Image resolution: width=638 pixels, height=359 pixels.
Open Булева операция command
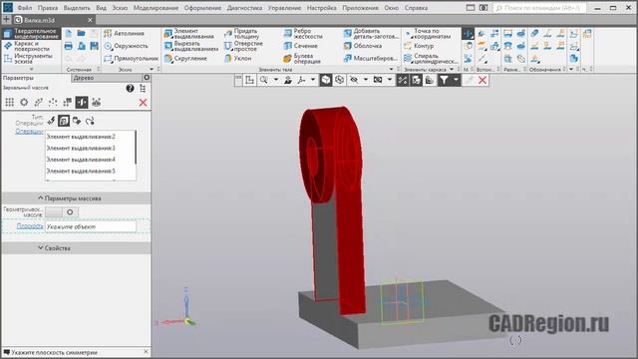[x=302, y=59]
